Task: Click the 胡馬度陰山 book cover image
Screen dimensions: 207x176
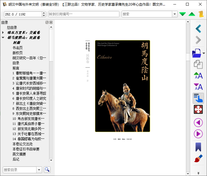Action: pyautogui.click(x=122, y=86)
